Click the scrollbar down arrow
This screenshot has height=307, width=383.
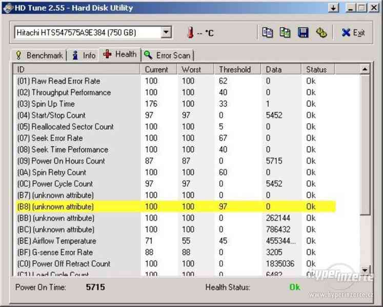pos(365,270)
